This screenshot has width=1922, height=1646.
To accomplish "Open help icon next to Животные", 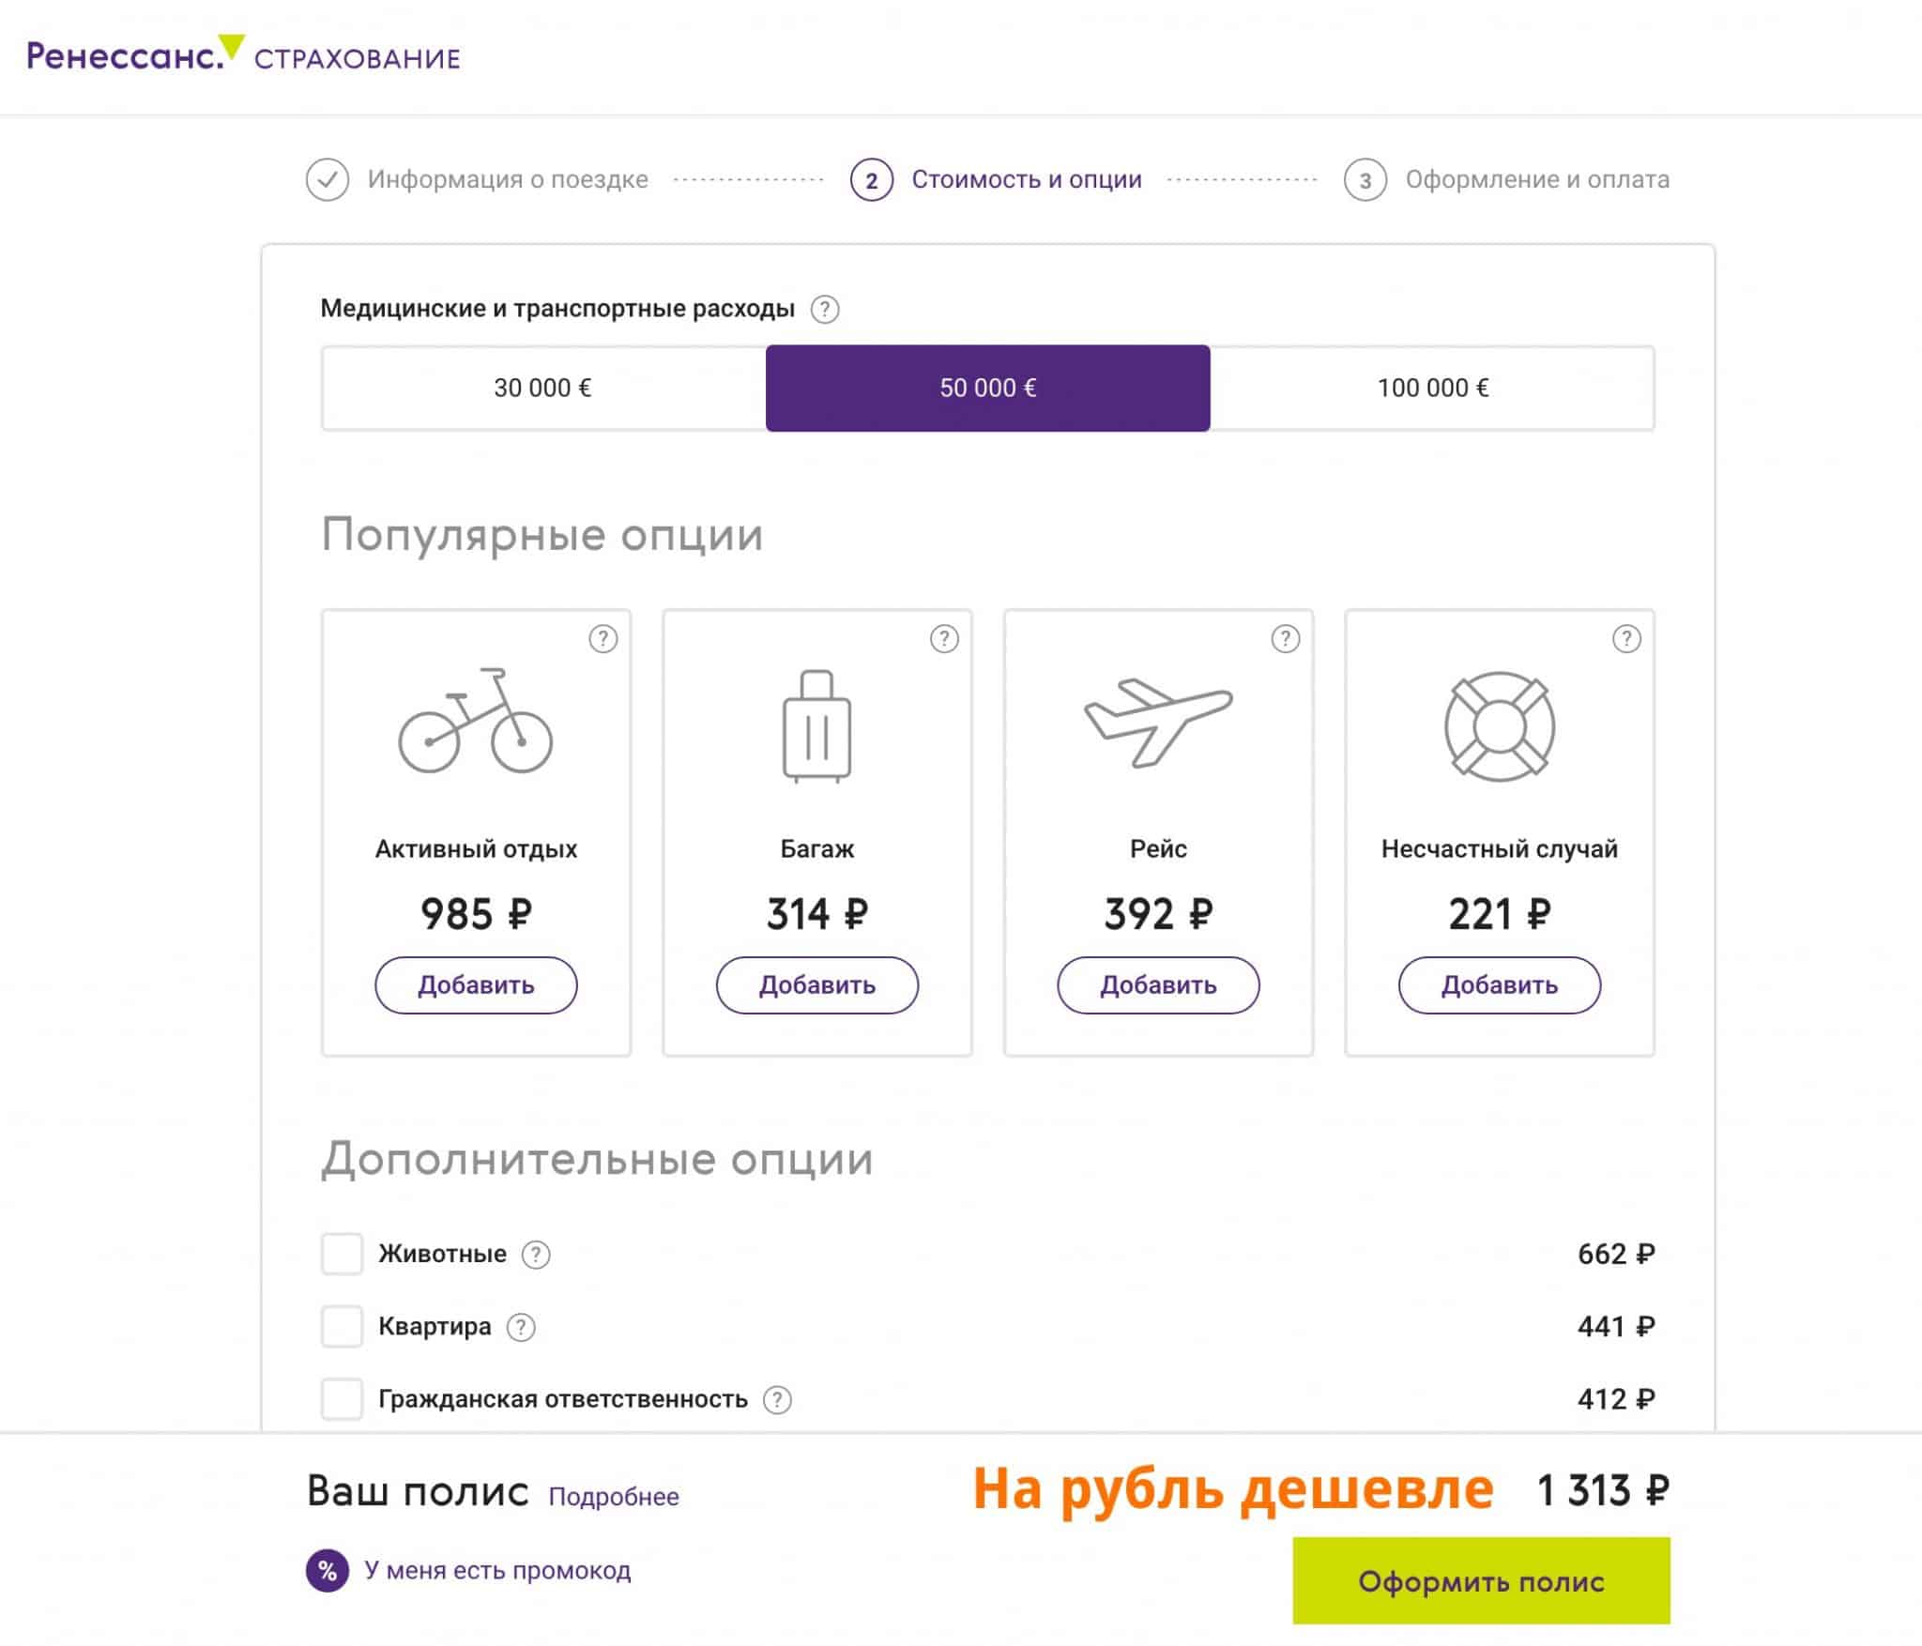I will (536, 1255).
